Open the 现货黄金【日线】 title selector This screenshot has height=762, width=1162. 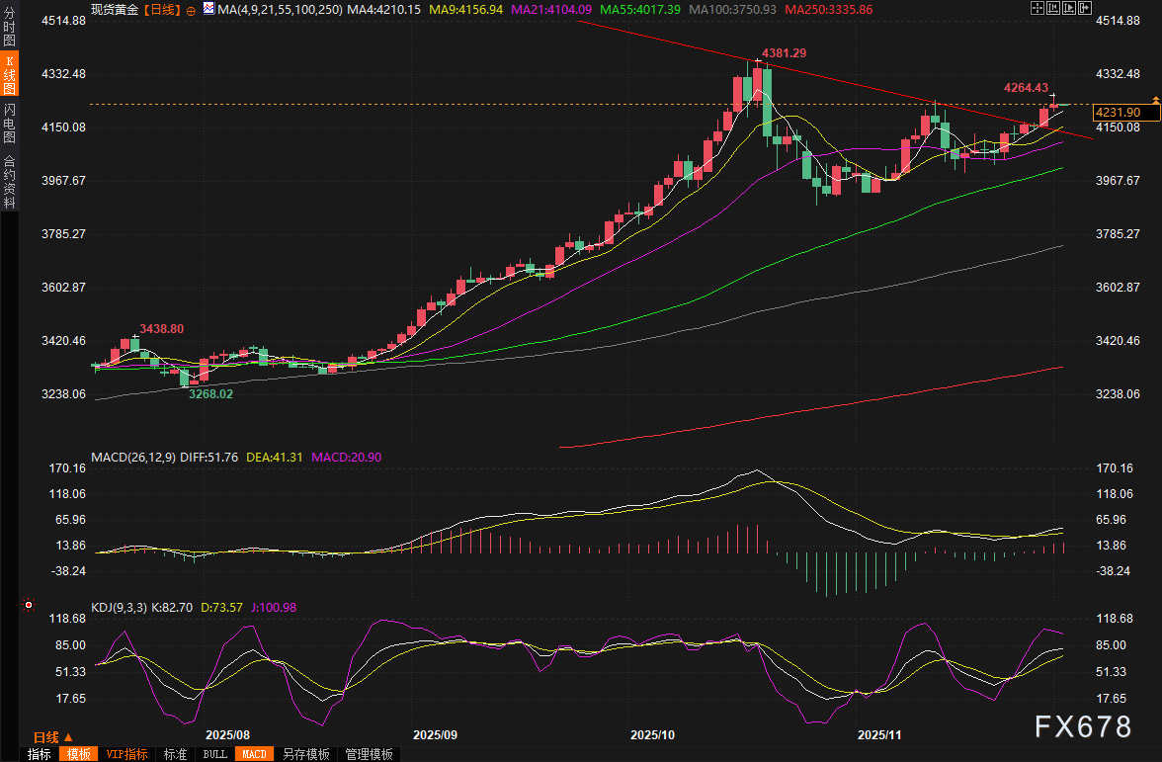tap(134, 10)
